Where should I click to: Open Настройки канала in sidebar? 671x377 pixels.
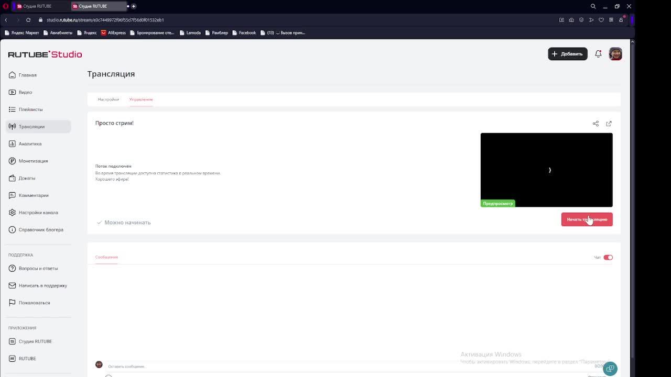point(38,213)
